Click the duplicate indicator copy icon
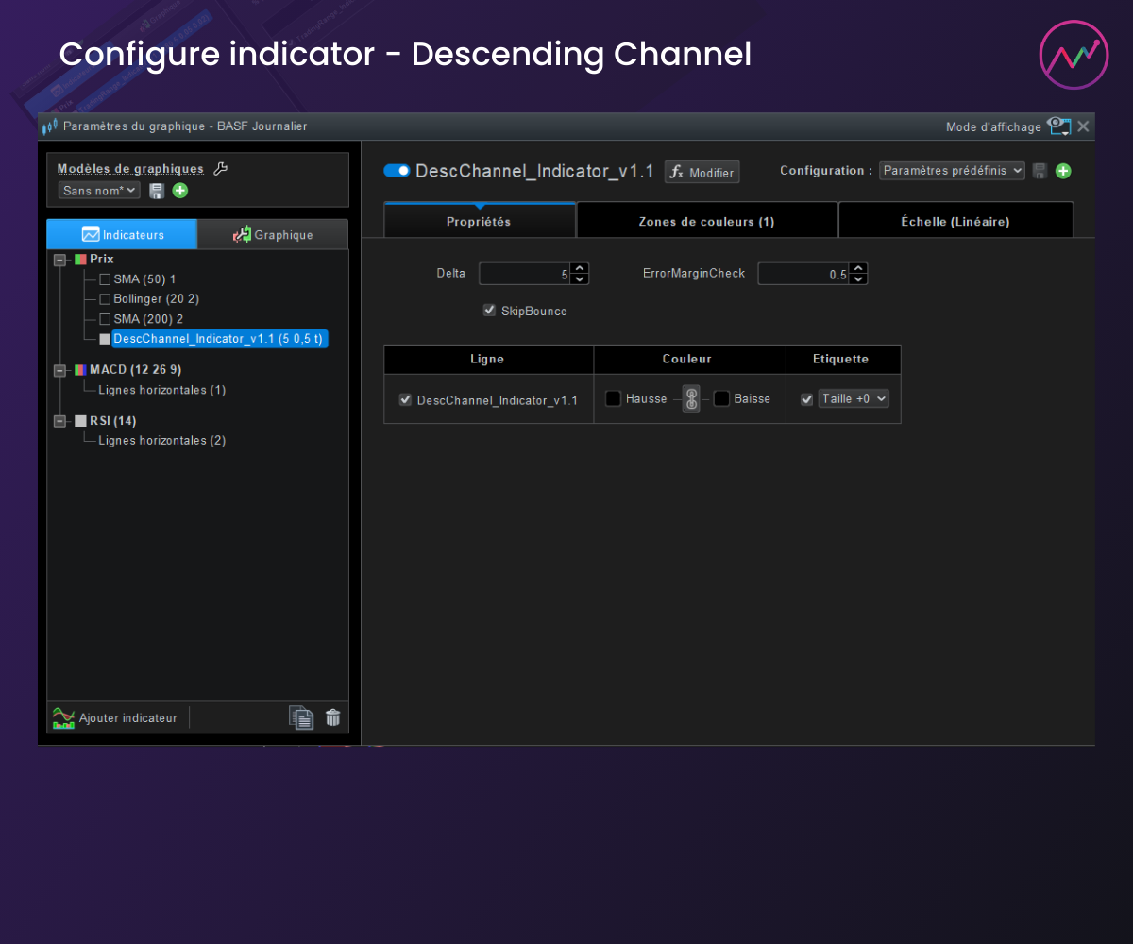This screenshot has height=944, width=1133. pyautogui.click(x=300, y=717)
